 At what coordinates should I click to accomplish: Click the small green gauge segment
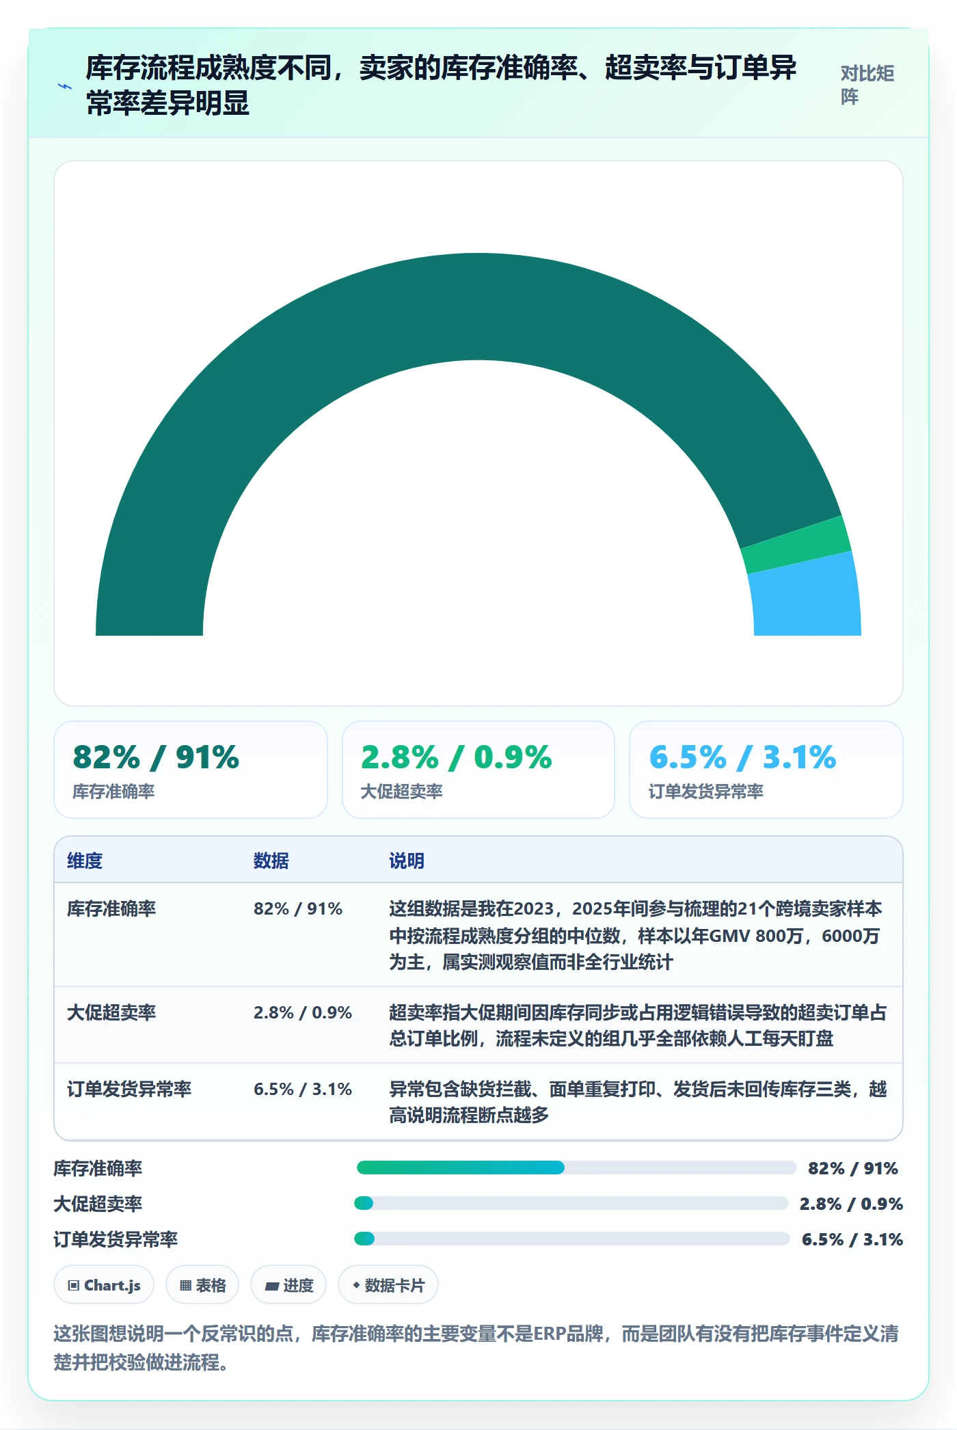pyautogui.click(x=797, y=545)
